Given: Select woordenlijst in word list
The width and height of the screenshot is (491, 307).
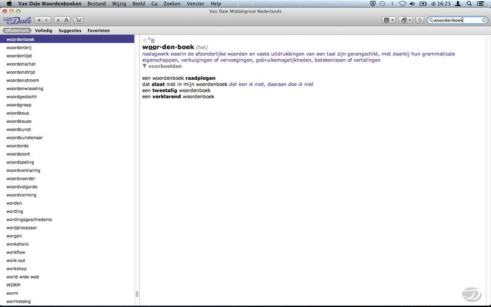Looking at the screenshot, I should (67, 56).
